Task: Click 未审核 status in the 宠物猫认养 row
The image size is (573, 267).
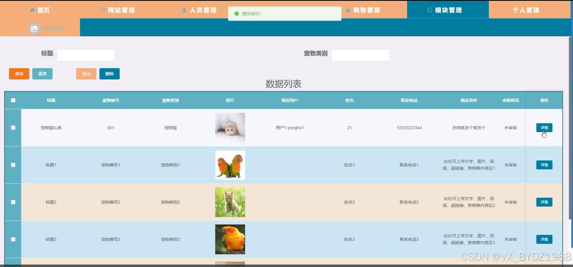Action: [x=511, y=128]
